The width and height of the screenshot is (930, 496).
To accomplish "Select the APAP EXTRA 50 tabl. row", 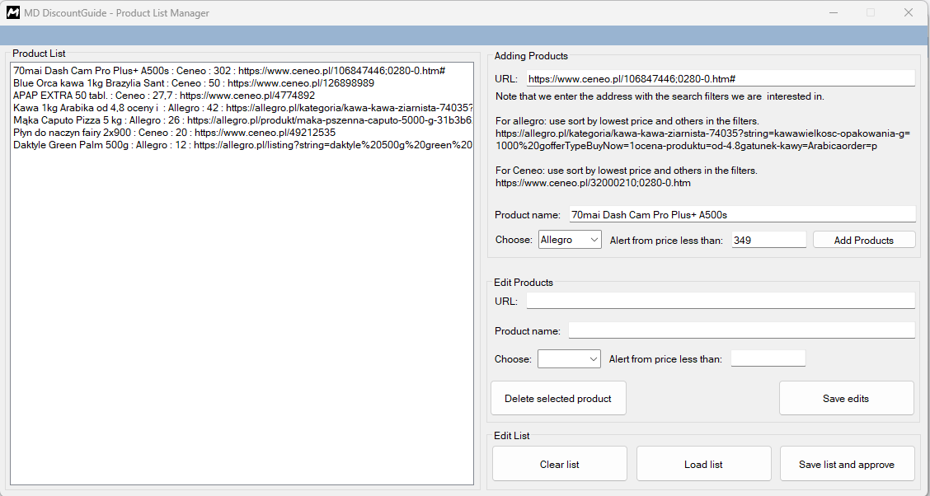I will [x=242, y=96].
